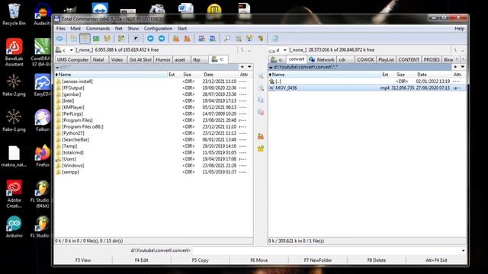Open the FTP new connection icon

(x=213, y=39)
